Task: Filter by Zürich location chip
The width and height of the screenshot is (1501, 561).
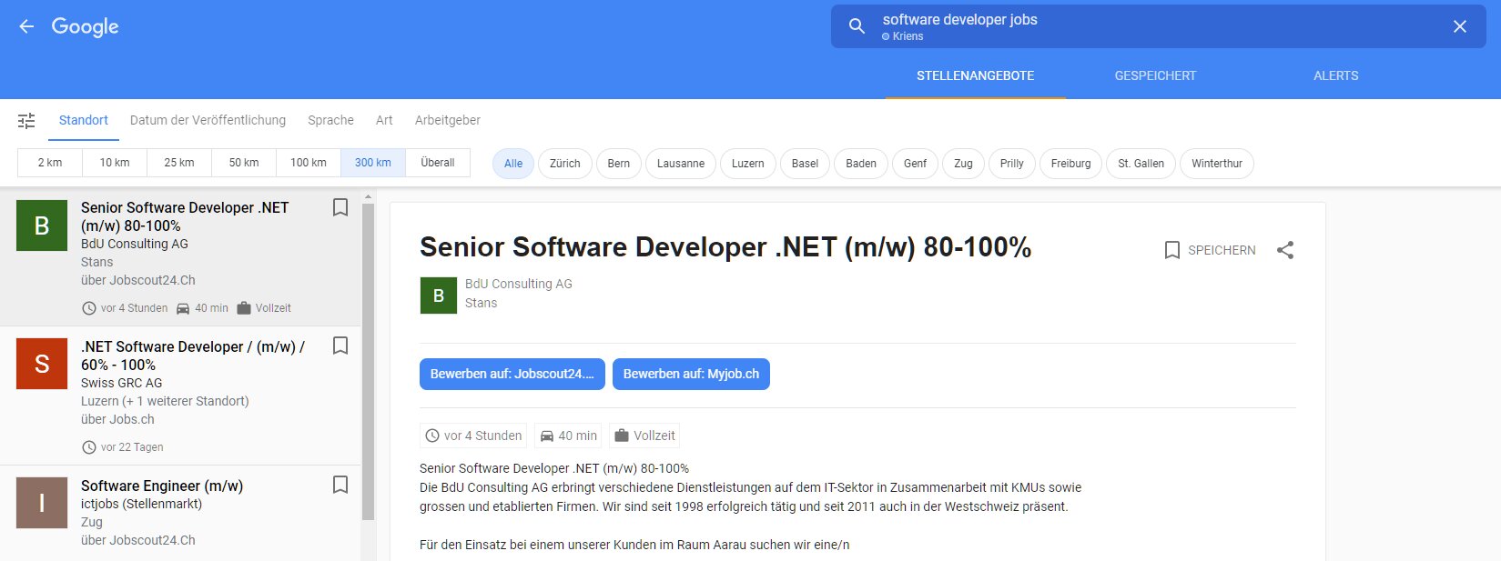Action: pos(565,164)
